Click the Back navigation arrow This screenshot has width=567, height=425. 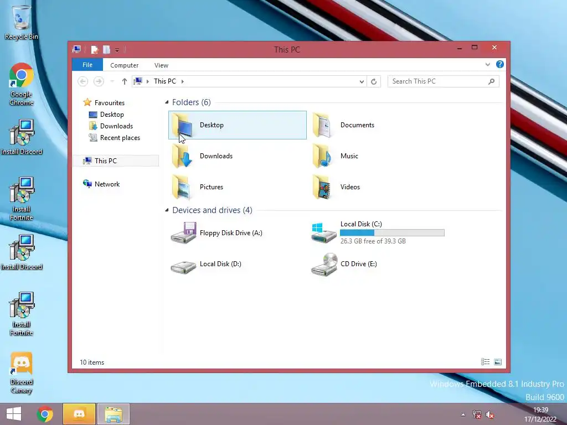[83, 81]
